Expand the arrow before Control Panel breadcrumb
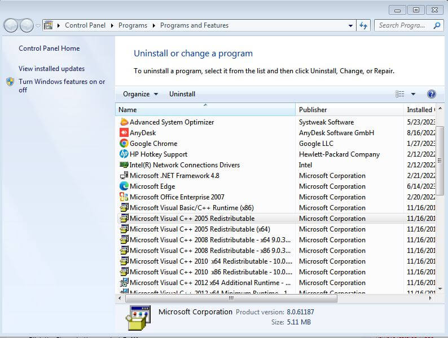Screen dimensions: 448x338 pos(59,25)
